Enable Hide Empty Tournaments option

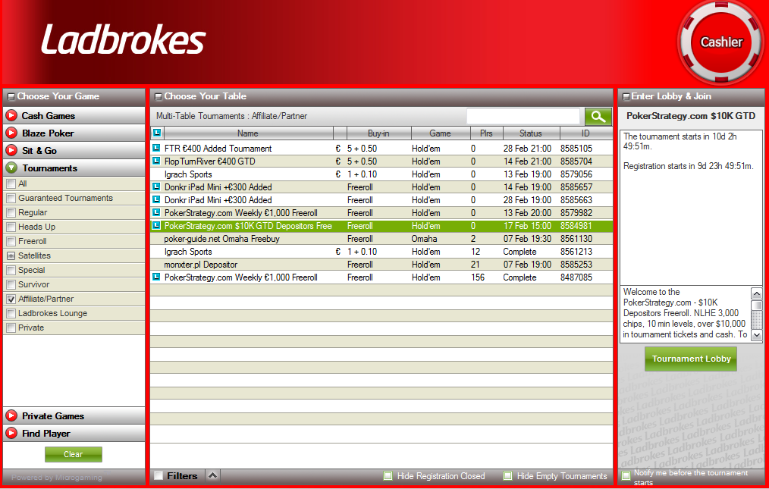tap(508, 476)
